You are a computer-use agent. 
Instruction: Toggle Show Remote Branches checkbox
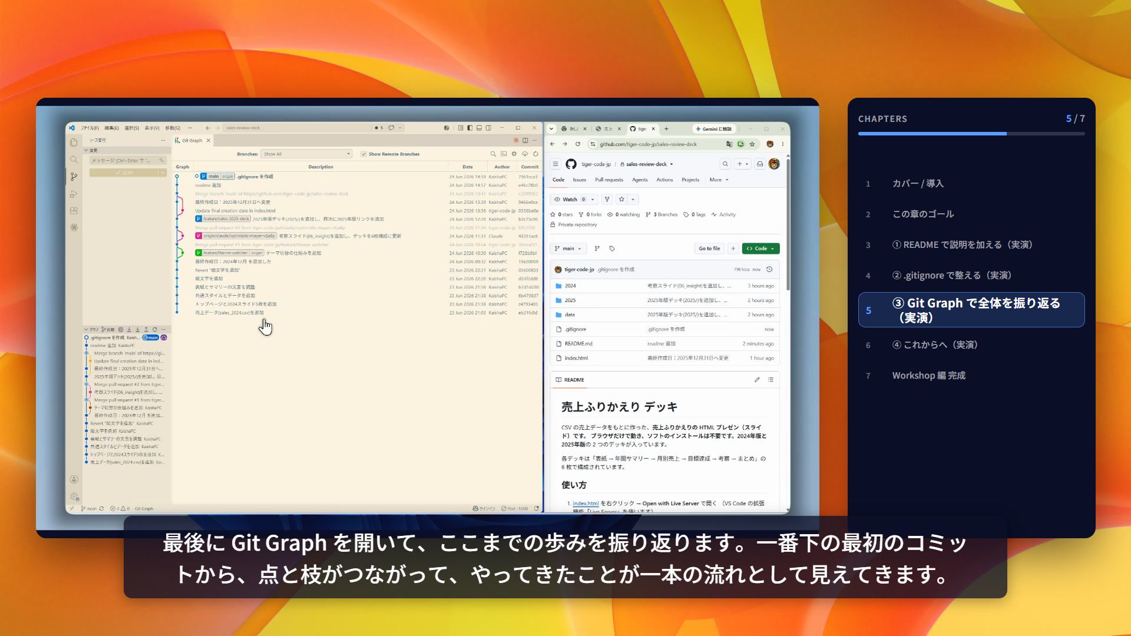[363, 154]
